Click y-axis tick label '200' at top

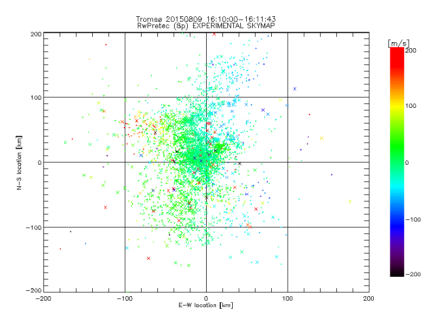pyautogui.click(x=36, y=34)
